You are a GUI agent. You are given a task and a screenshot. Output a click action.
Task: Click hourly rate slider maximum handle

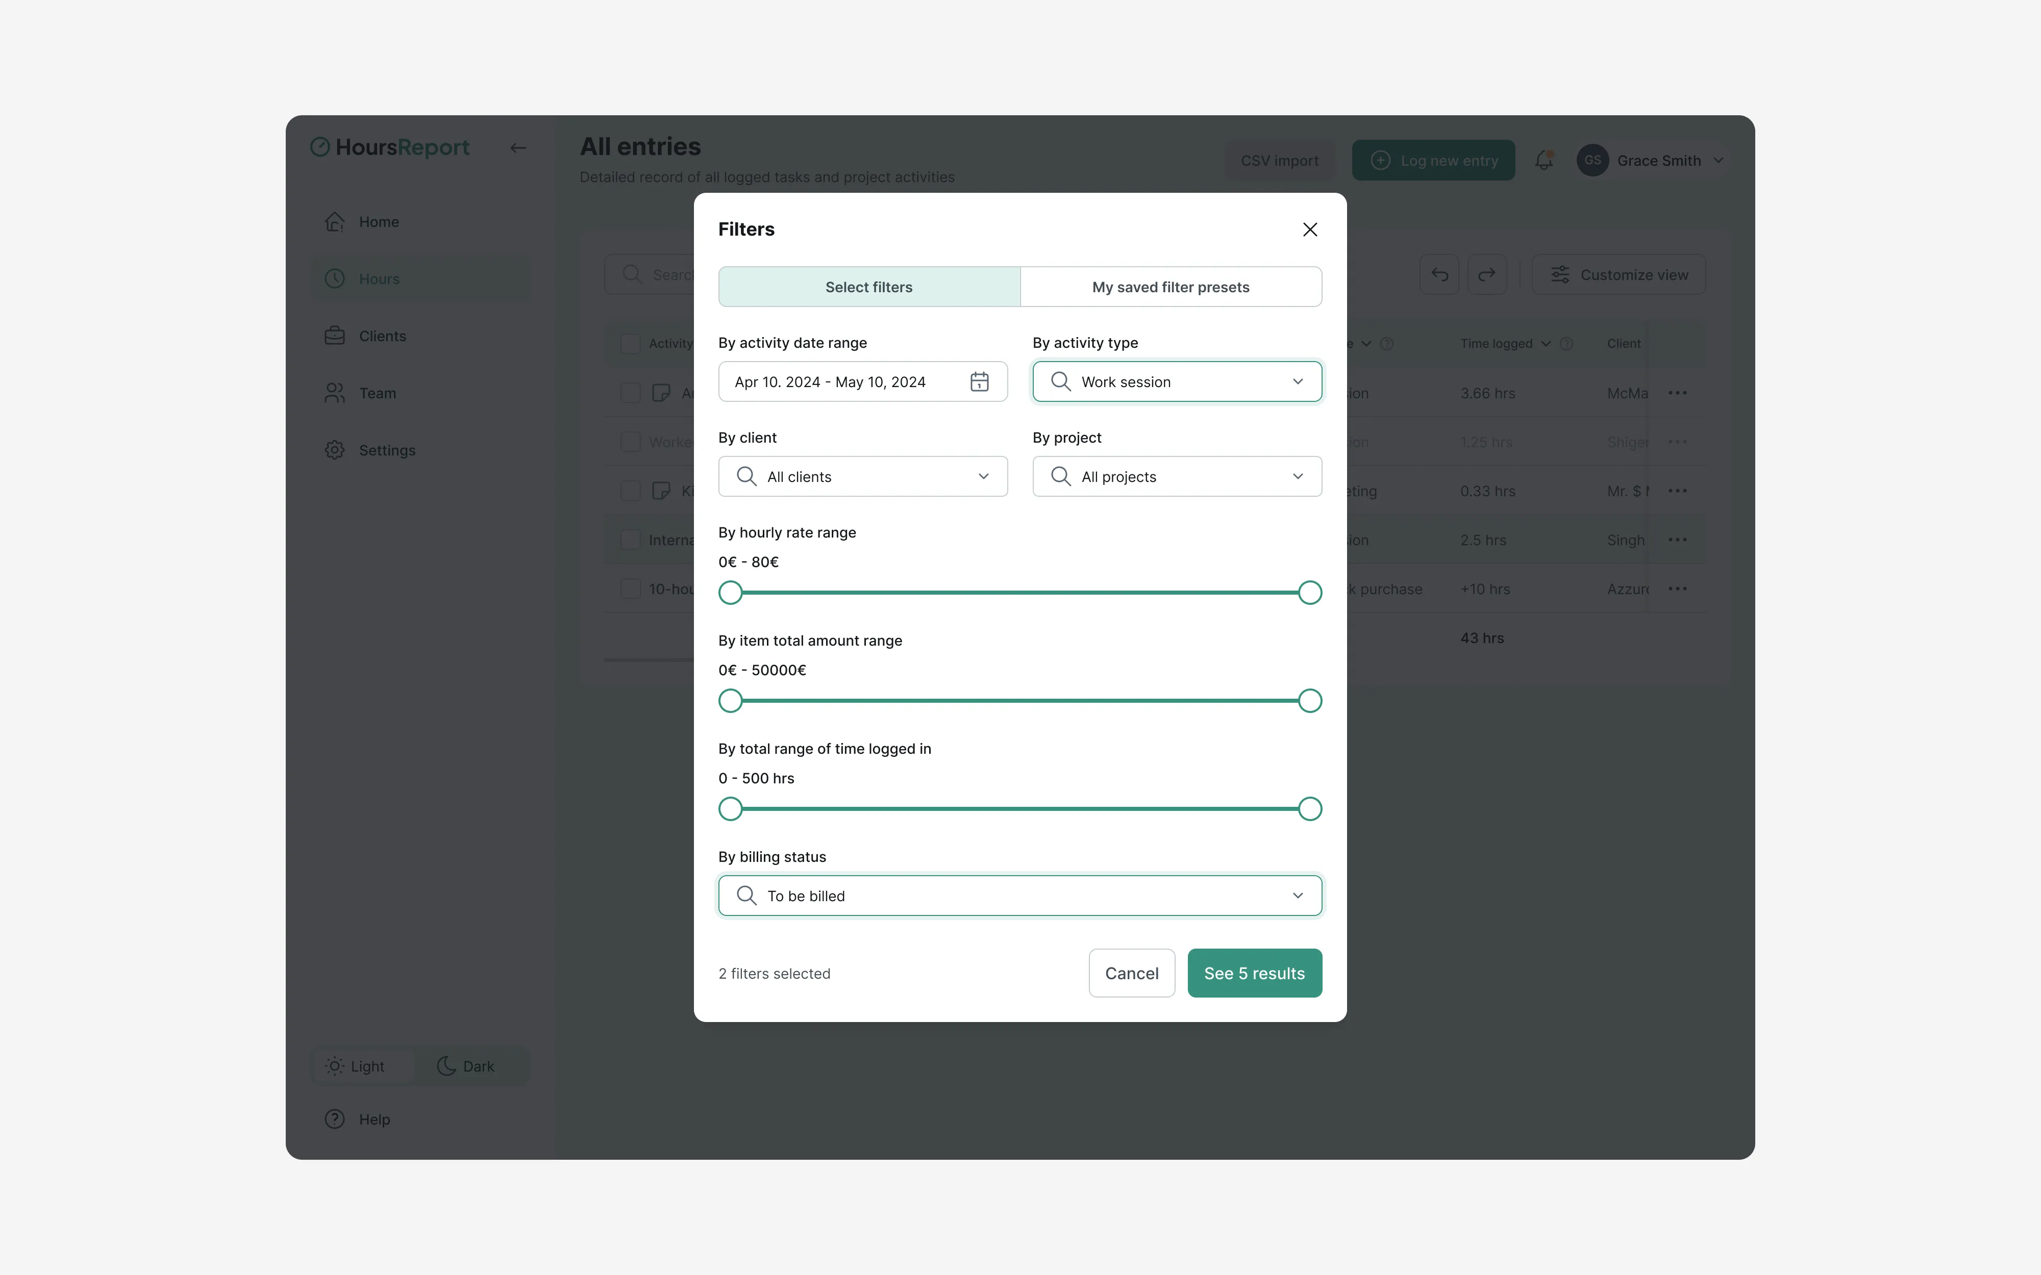tap(1310, 593)
